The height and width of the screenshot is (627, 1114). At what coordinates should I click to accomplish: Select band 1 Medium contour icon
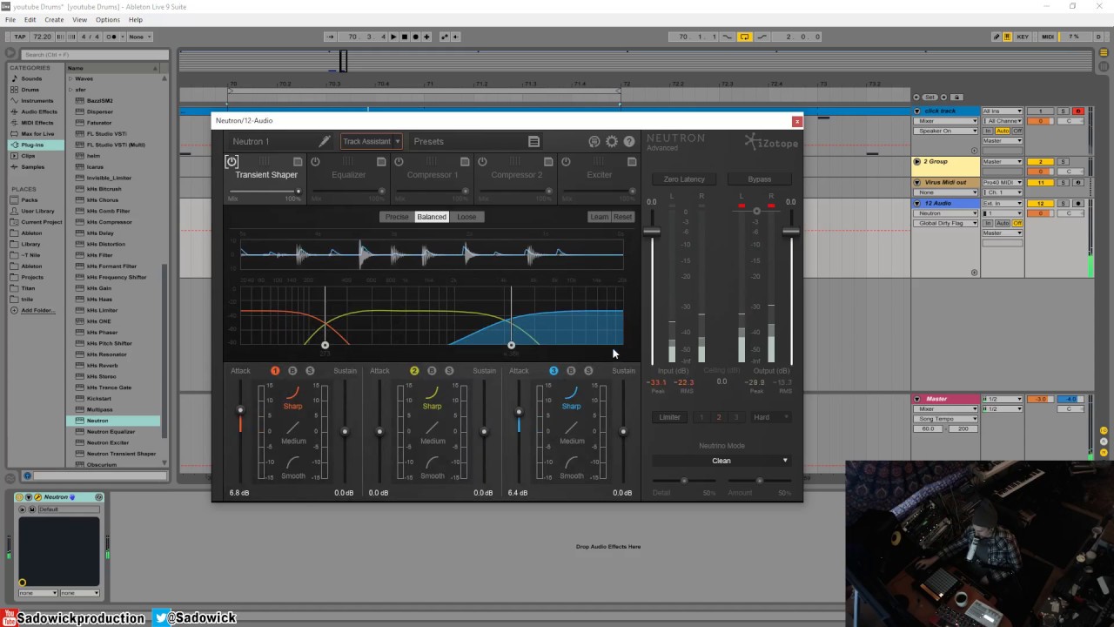293,428
